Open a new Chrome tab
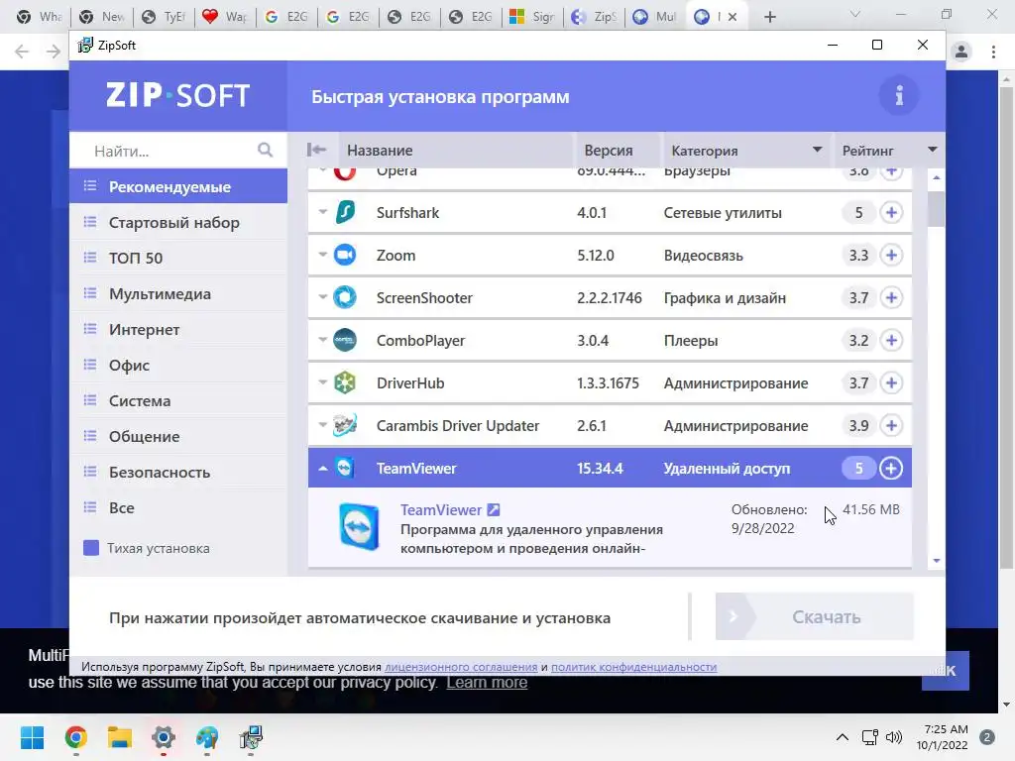Screen dimensions: 1015x761 (x=769, y=17)
